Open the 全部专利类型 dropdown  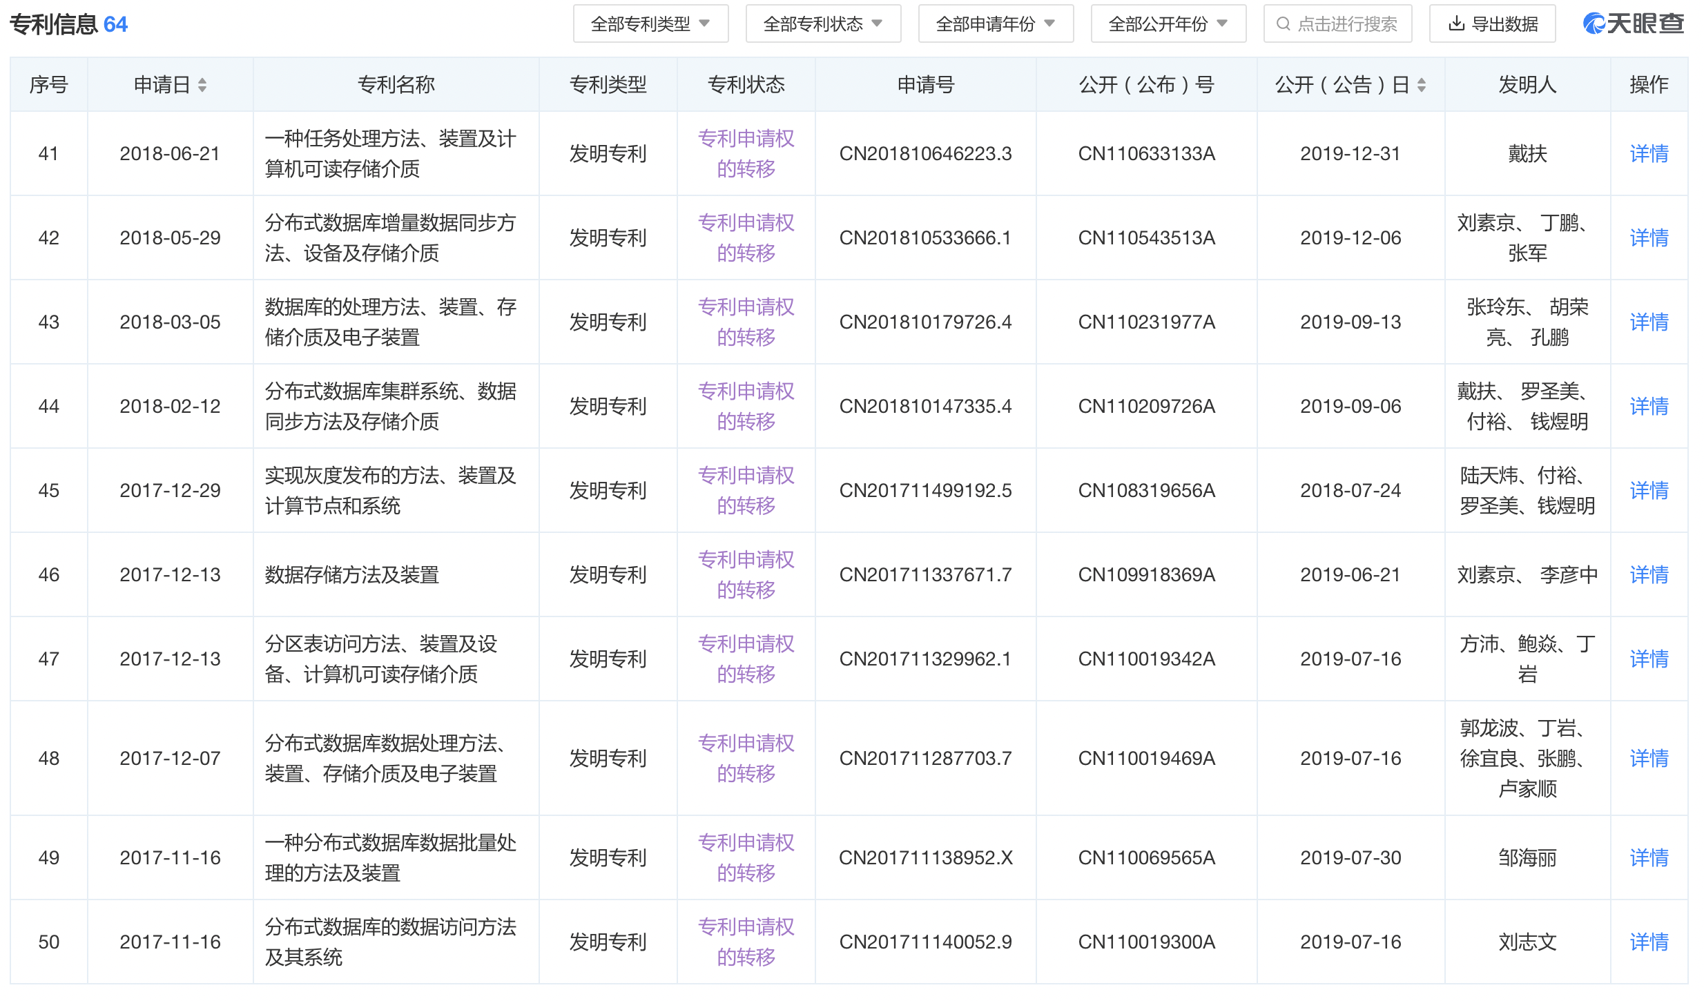pos(650,24)
